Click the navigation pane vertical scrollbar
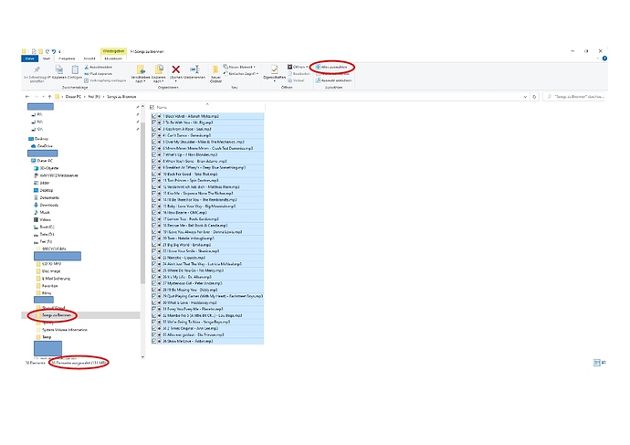The width and height of the screenshot is (630, 445). [x=142, y=201]
